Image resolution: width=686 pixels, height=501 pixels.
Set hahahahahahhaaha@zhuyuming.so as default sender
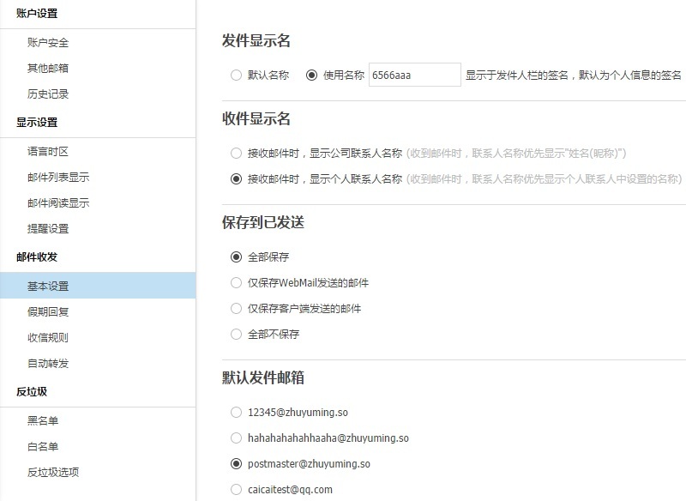coord(236,438)
